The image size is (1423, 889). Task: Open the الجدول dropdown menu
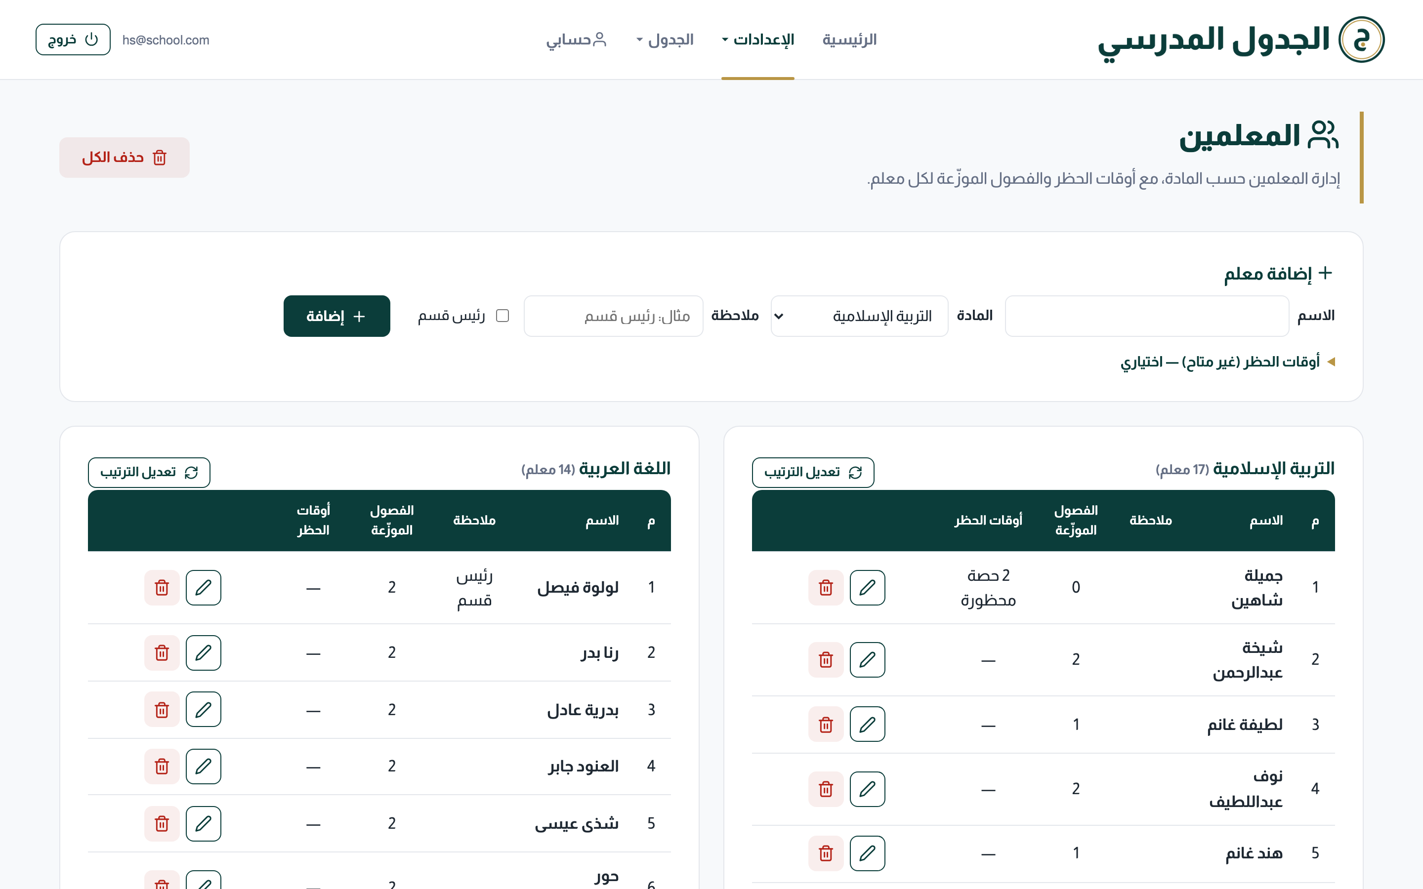pos(665,40)
